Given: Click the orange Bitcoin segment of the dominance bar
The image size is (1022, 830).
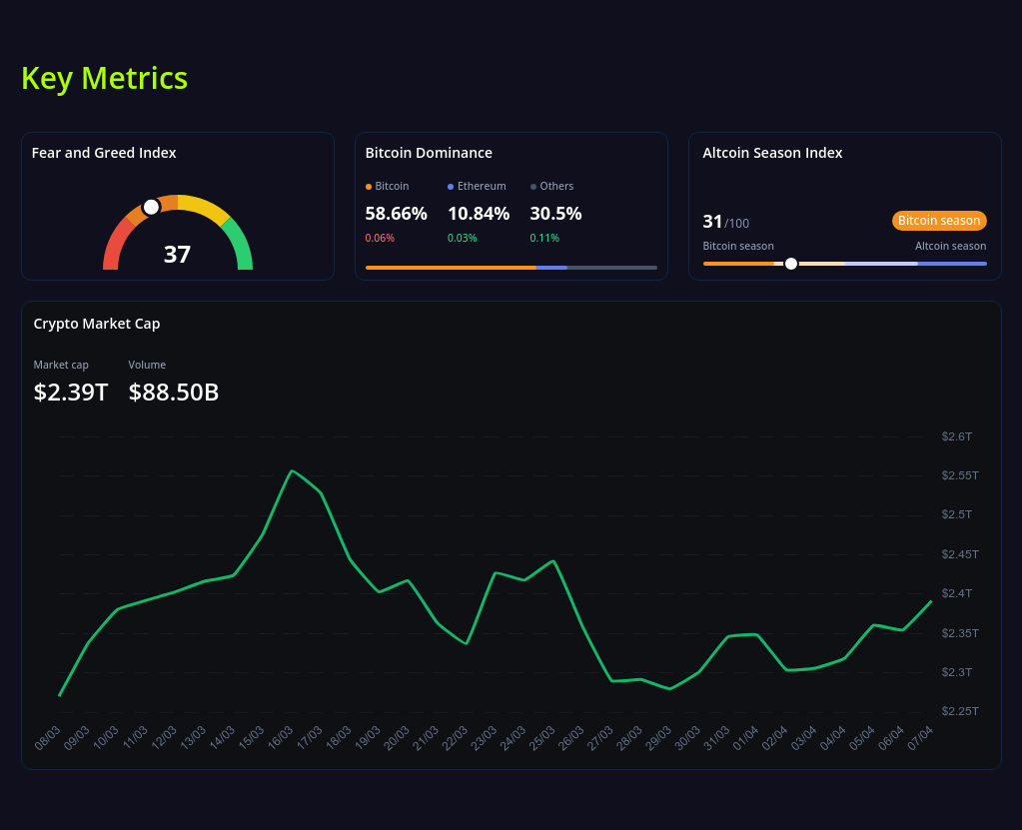Looking at the screenshot, I should [x=450, y=268].
